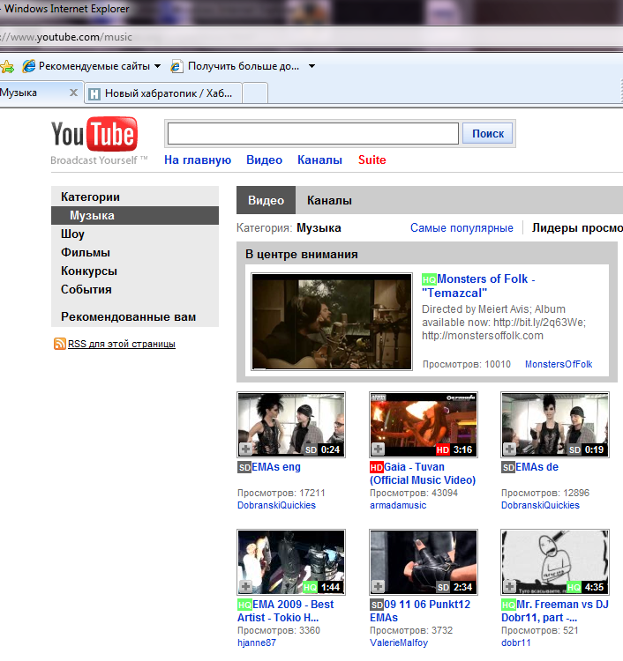Switch to Новый хабратопик browser tab

coord(163,93)
